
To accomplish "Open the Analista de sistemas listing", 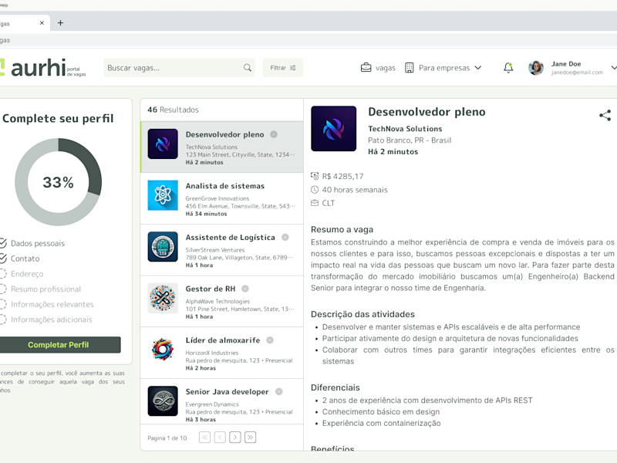I will pyautogui.click(x=221, y=199).
